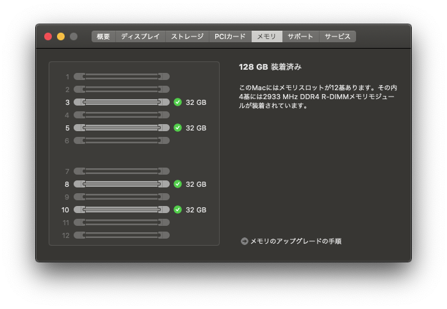Open the メモリのアップグレードの手順 link
The height and width of the screenshot is (309, 447).
(295, 241)
